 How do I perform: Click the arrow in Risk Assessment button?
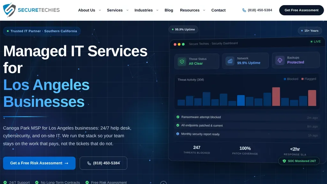66,163
